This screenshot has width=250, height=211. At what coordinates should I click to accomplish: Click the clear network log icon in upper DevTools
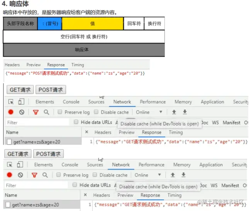(22, 112)
